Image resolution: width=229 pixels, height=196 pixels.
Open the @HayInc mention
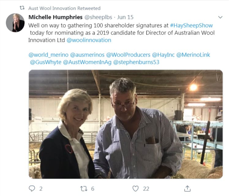[163, 55]
